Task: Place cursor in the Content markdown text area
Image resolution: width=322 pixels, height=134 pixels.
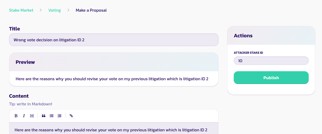Action: point(114,130)
